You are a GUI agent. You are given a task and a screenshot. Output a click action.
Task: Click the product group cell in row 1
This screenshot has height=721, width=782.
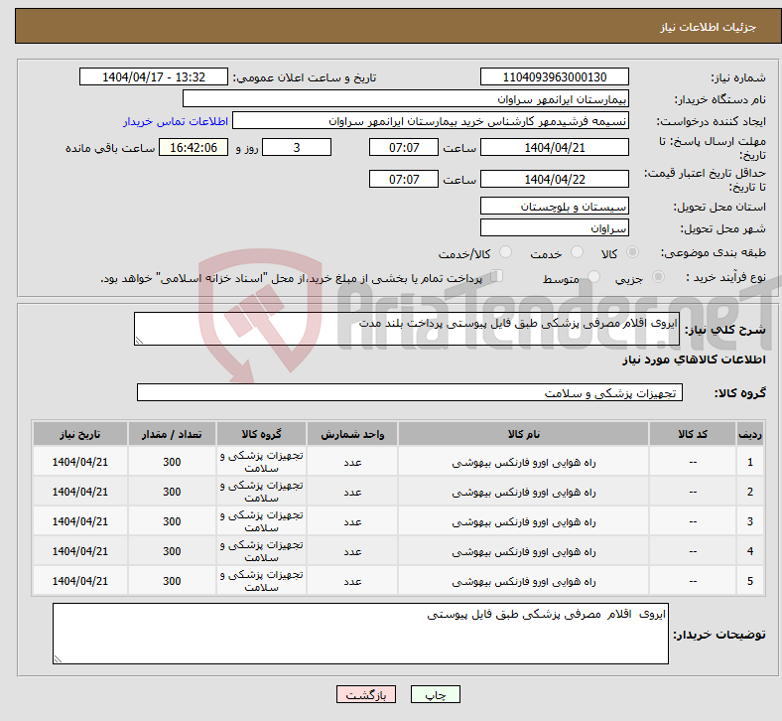pos(261,462)
